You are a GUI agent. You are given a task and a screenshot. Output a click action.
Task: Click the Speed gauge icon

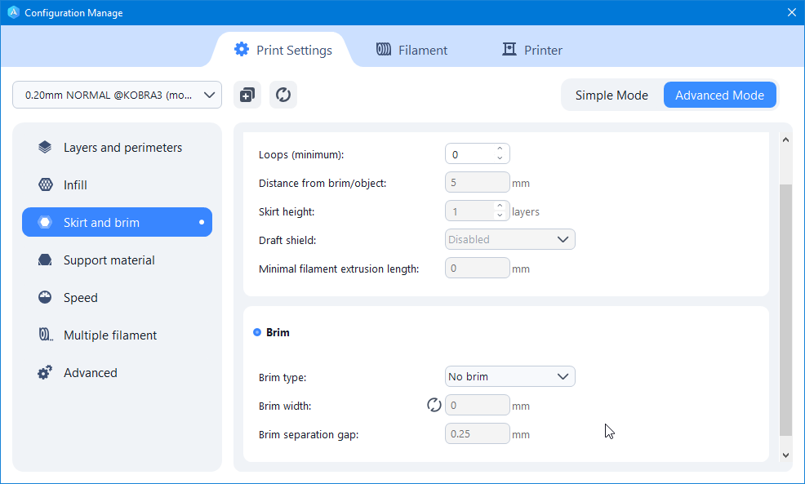point(45,297)
